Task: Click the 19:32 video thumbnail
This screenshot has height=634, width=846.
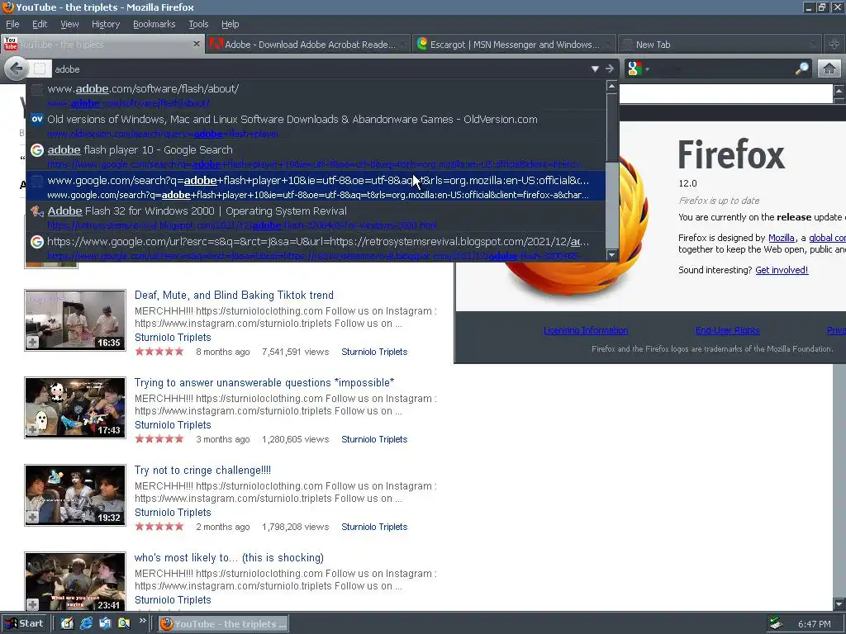Action: click(x=75, y=495)
